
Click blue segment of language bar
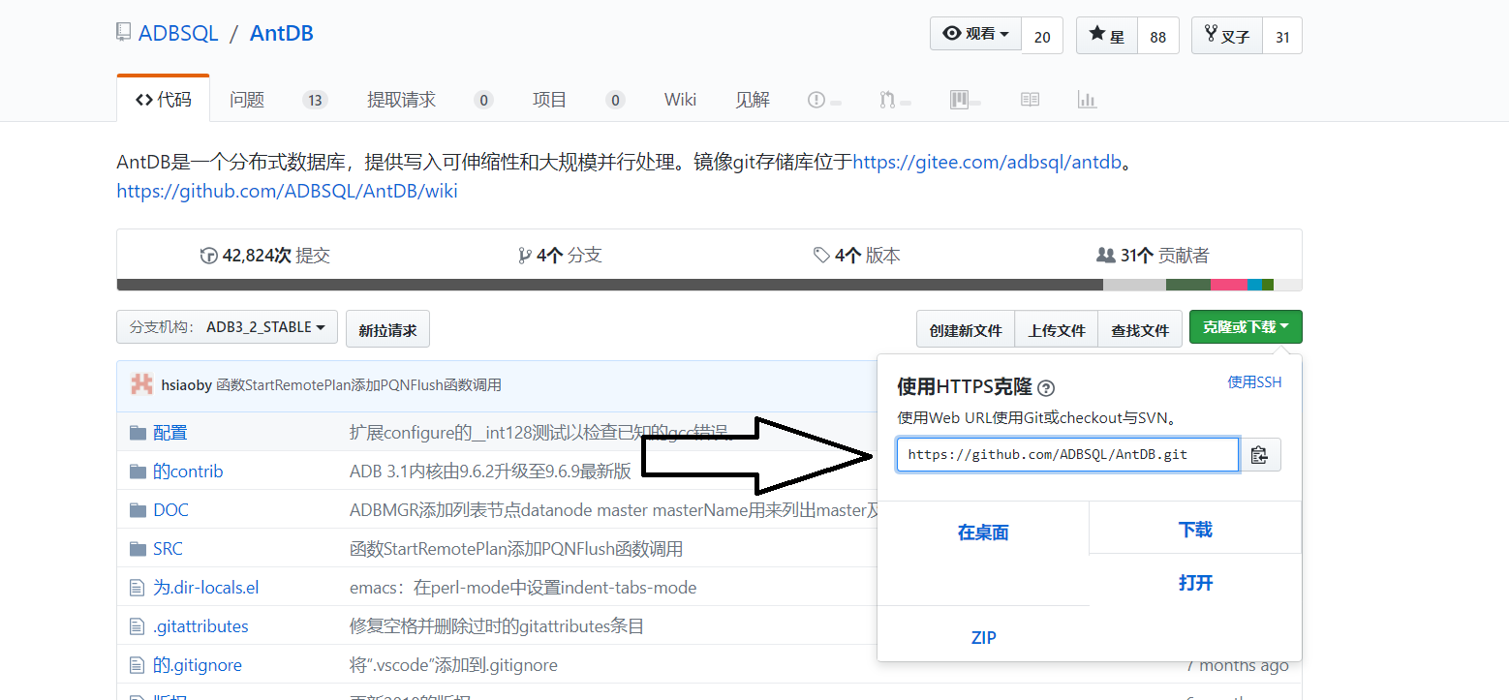(x=1254, y=285)
